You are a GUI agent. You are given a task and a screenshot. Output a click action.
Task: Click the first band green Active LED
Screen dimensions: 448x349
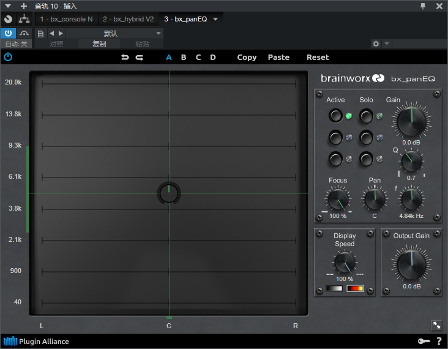click(x=349, y=116)
